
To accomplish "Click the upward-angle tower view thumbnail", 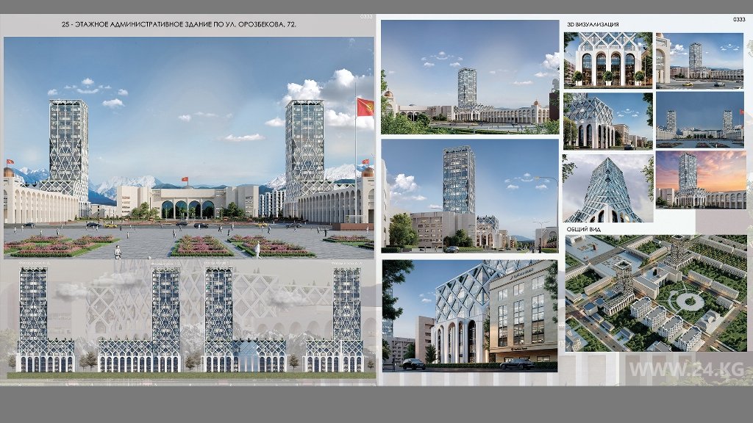I will click(x=607, y=187).
